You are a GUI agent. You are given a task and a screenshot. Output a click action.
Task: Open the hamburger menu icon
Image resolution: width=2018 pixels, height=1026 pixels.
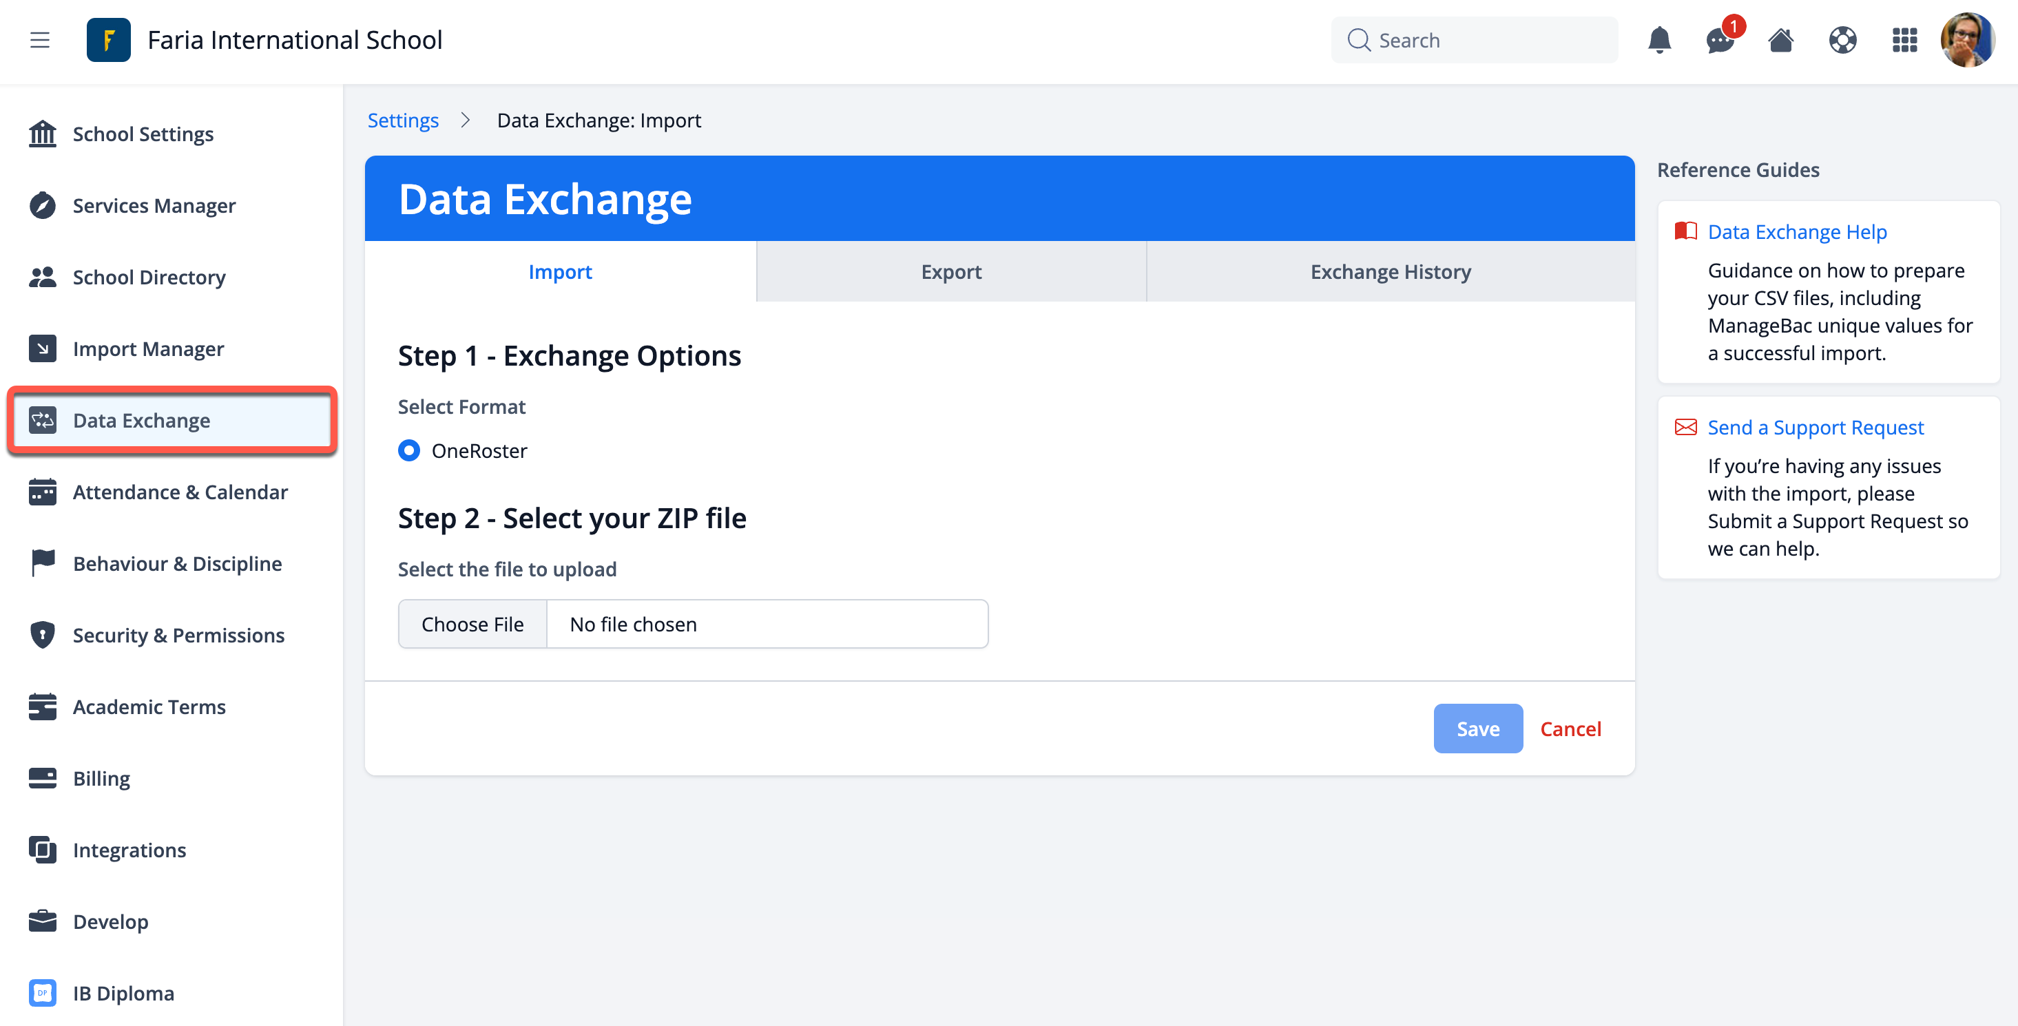40,40
